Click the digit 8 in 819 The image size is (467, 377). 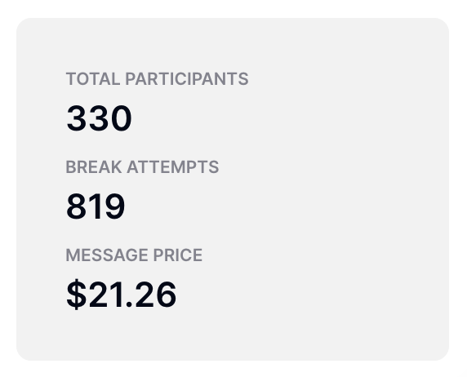[x=77, y=206]
